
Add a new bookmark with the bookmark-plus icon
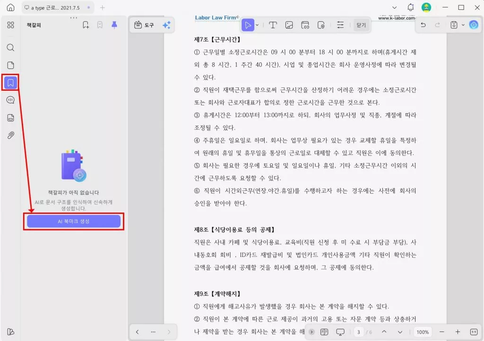pyautogui.click(x=86, y=25)
